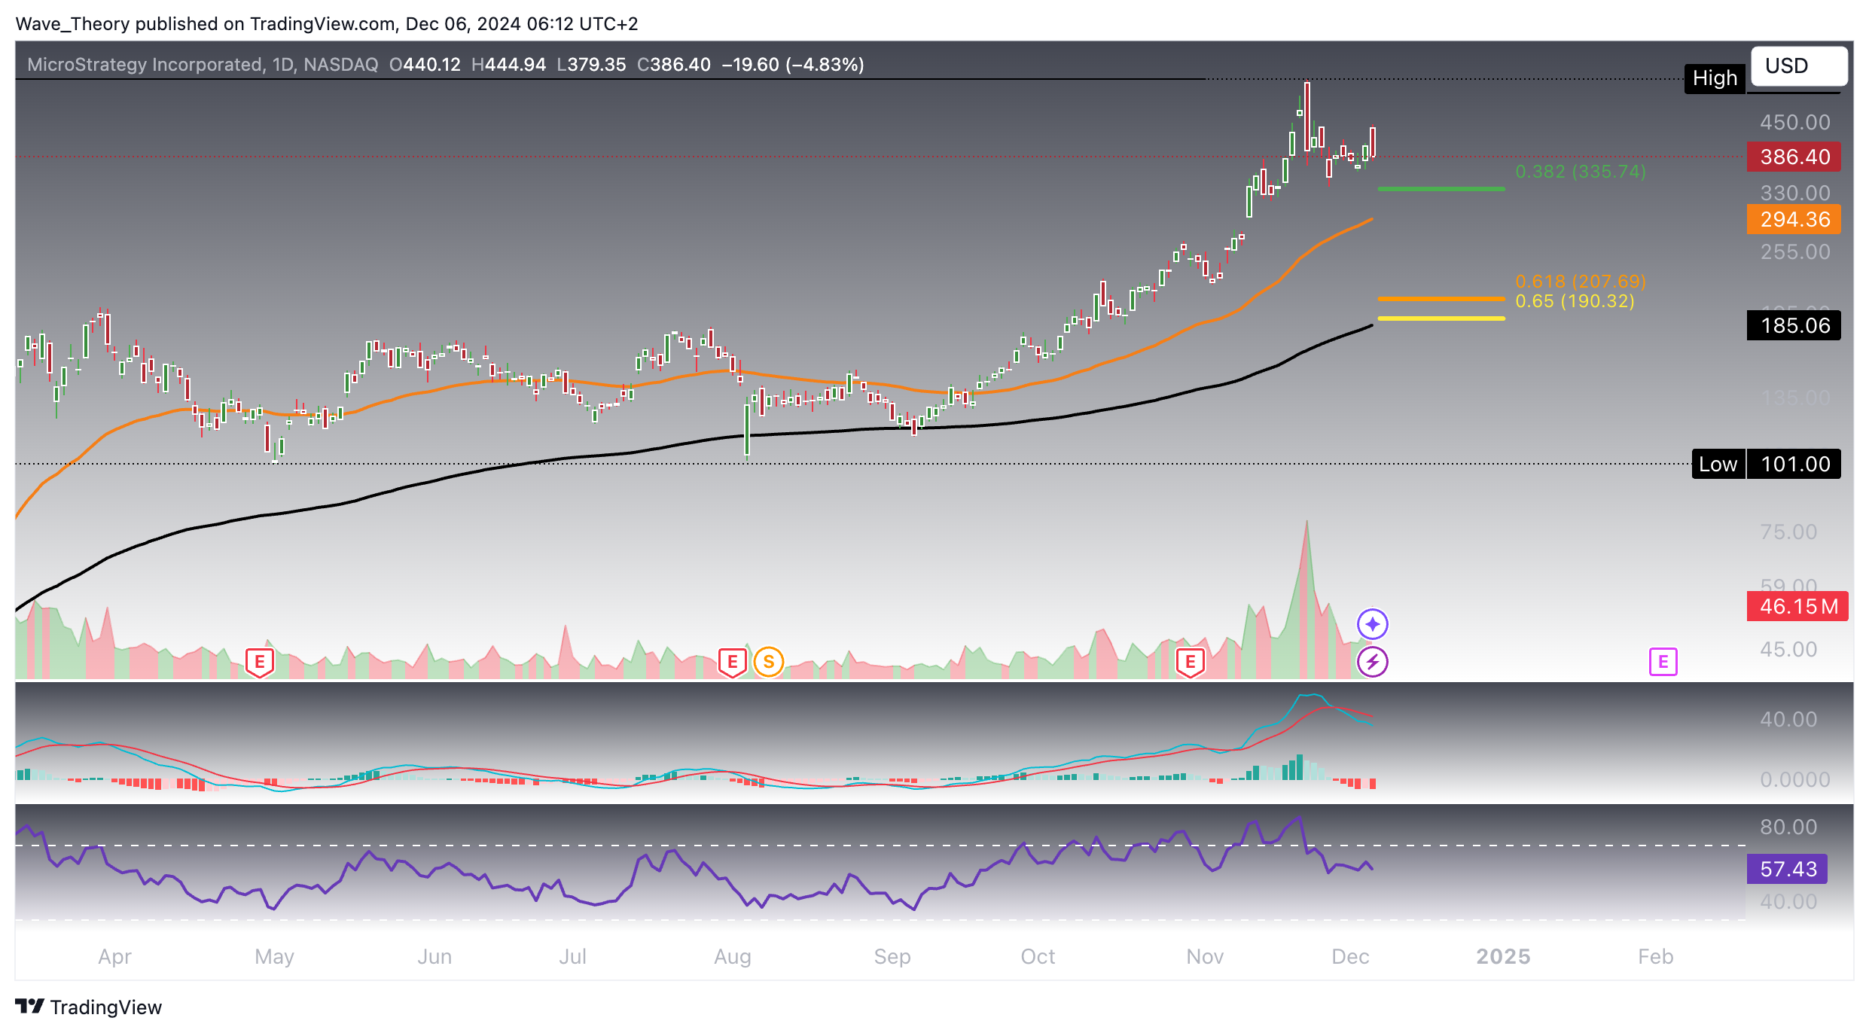Click the 57.43 RSI value tag

pyautogui.click(x=1788, y=869)
